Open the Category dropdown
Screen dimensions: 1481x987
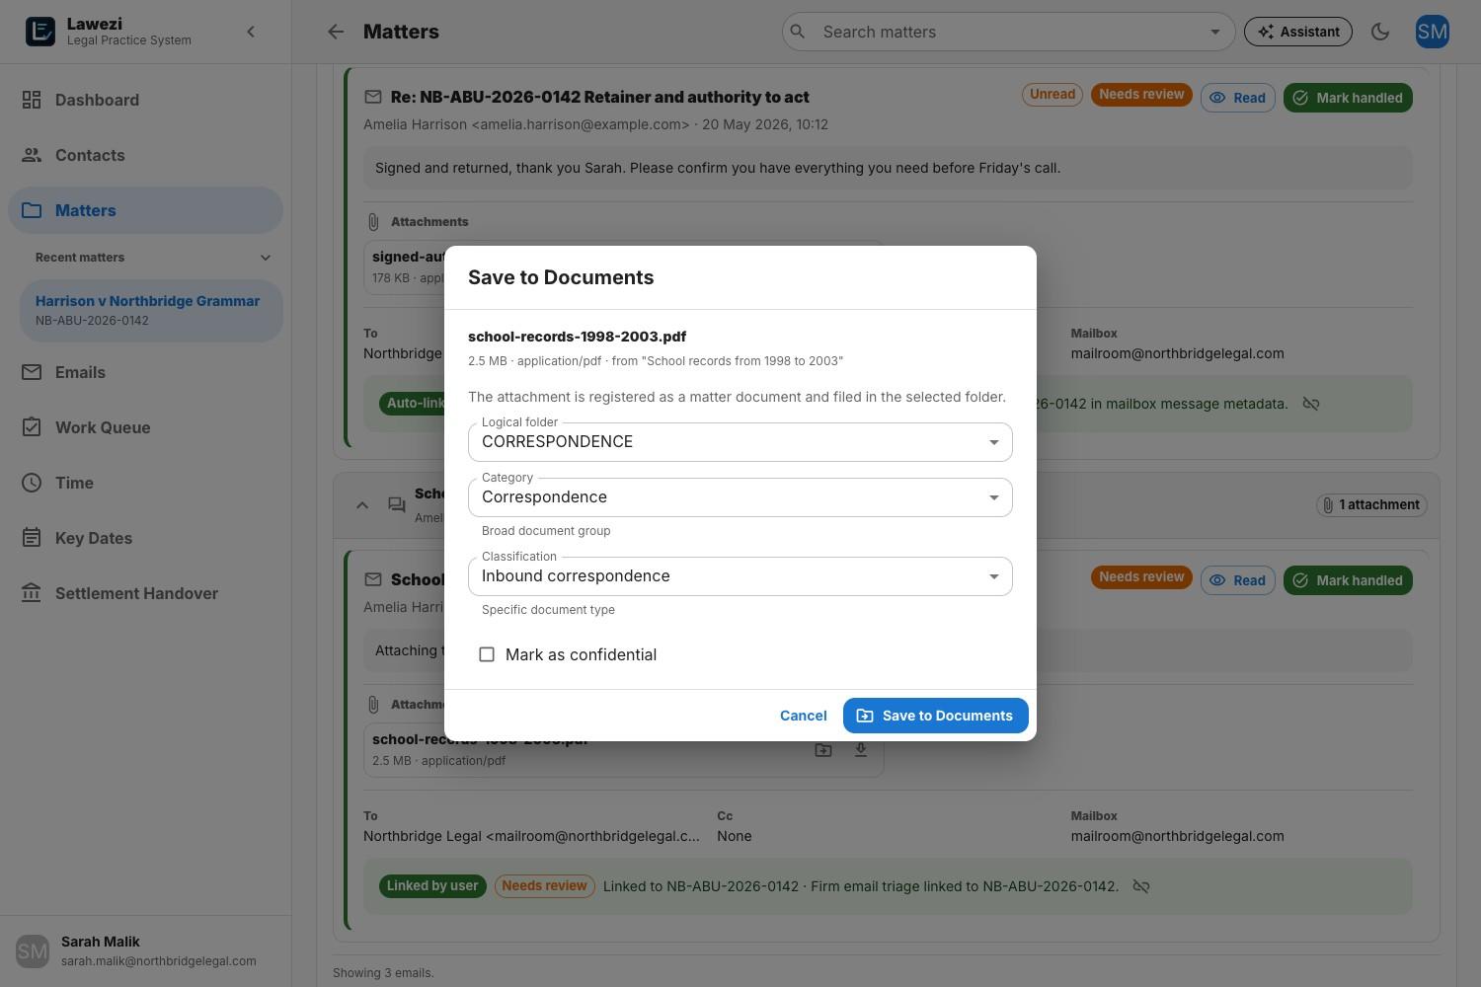[740, 496]
